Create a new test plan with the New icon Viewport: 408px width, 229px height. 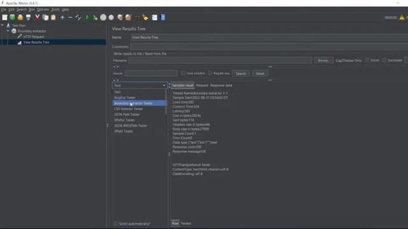(4, 17)
